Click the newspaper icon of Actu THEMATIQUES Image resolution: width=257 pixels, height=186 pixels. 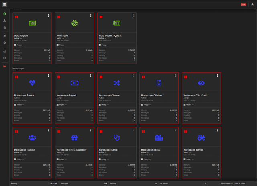117,23
